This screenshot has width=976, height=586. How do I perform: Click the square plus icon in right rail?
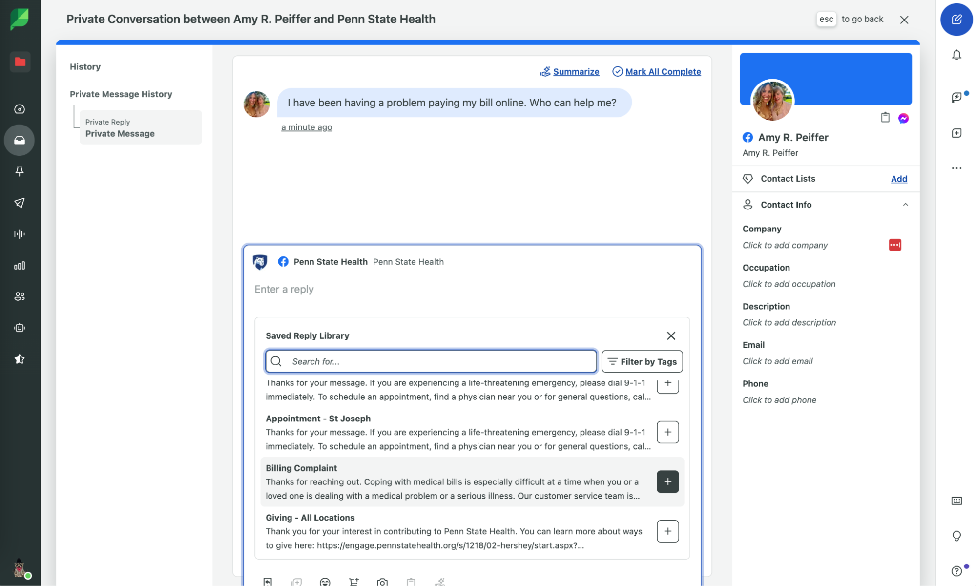point(956,133)
